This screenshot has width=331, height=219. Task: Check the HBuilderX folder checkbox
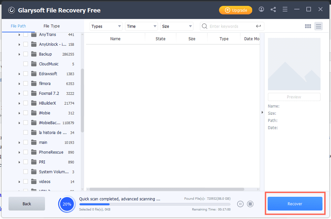tap(26, 103)
